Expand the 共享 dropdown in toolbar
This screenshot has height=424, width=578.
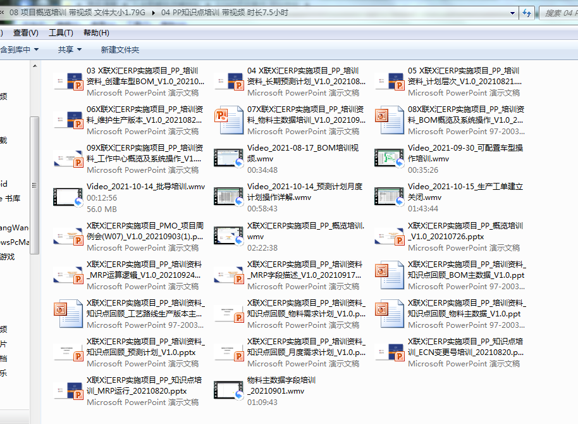click(70, 49)
